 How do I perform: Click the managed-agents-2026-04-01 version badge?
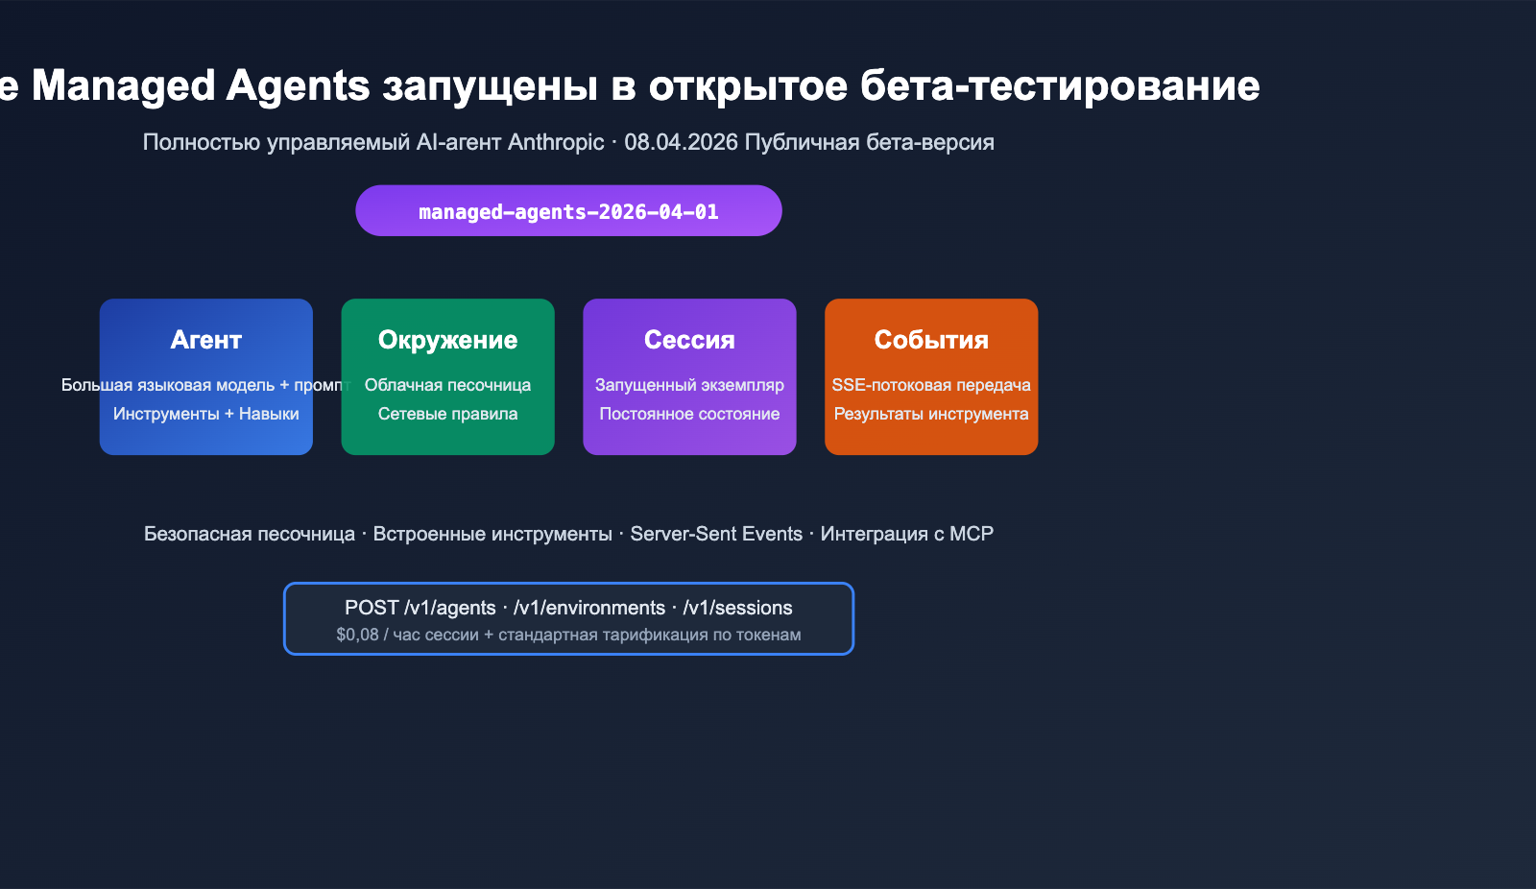coord(568,210)
